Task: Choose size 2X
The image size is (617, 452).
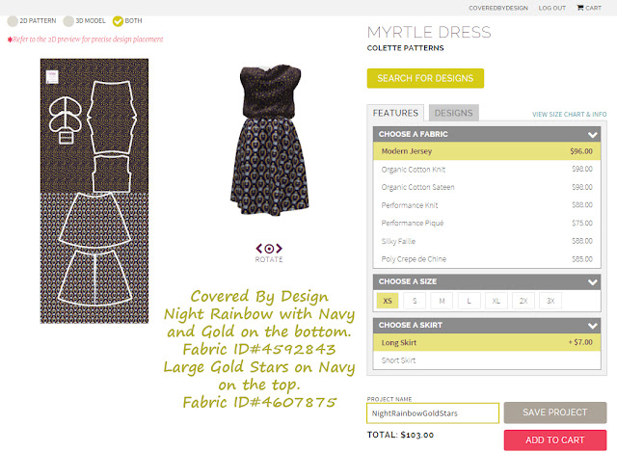Action: point(523,301)
